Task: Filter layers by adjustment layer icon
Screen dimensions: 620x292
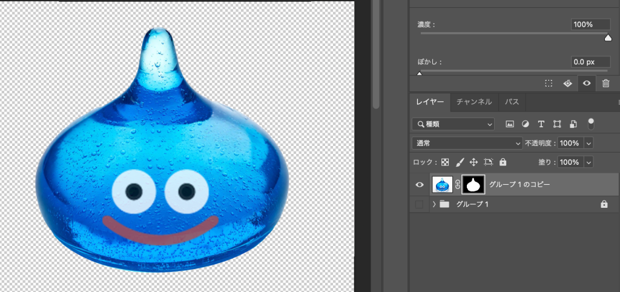Action: (x=525, y=124)
